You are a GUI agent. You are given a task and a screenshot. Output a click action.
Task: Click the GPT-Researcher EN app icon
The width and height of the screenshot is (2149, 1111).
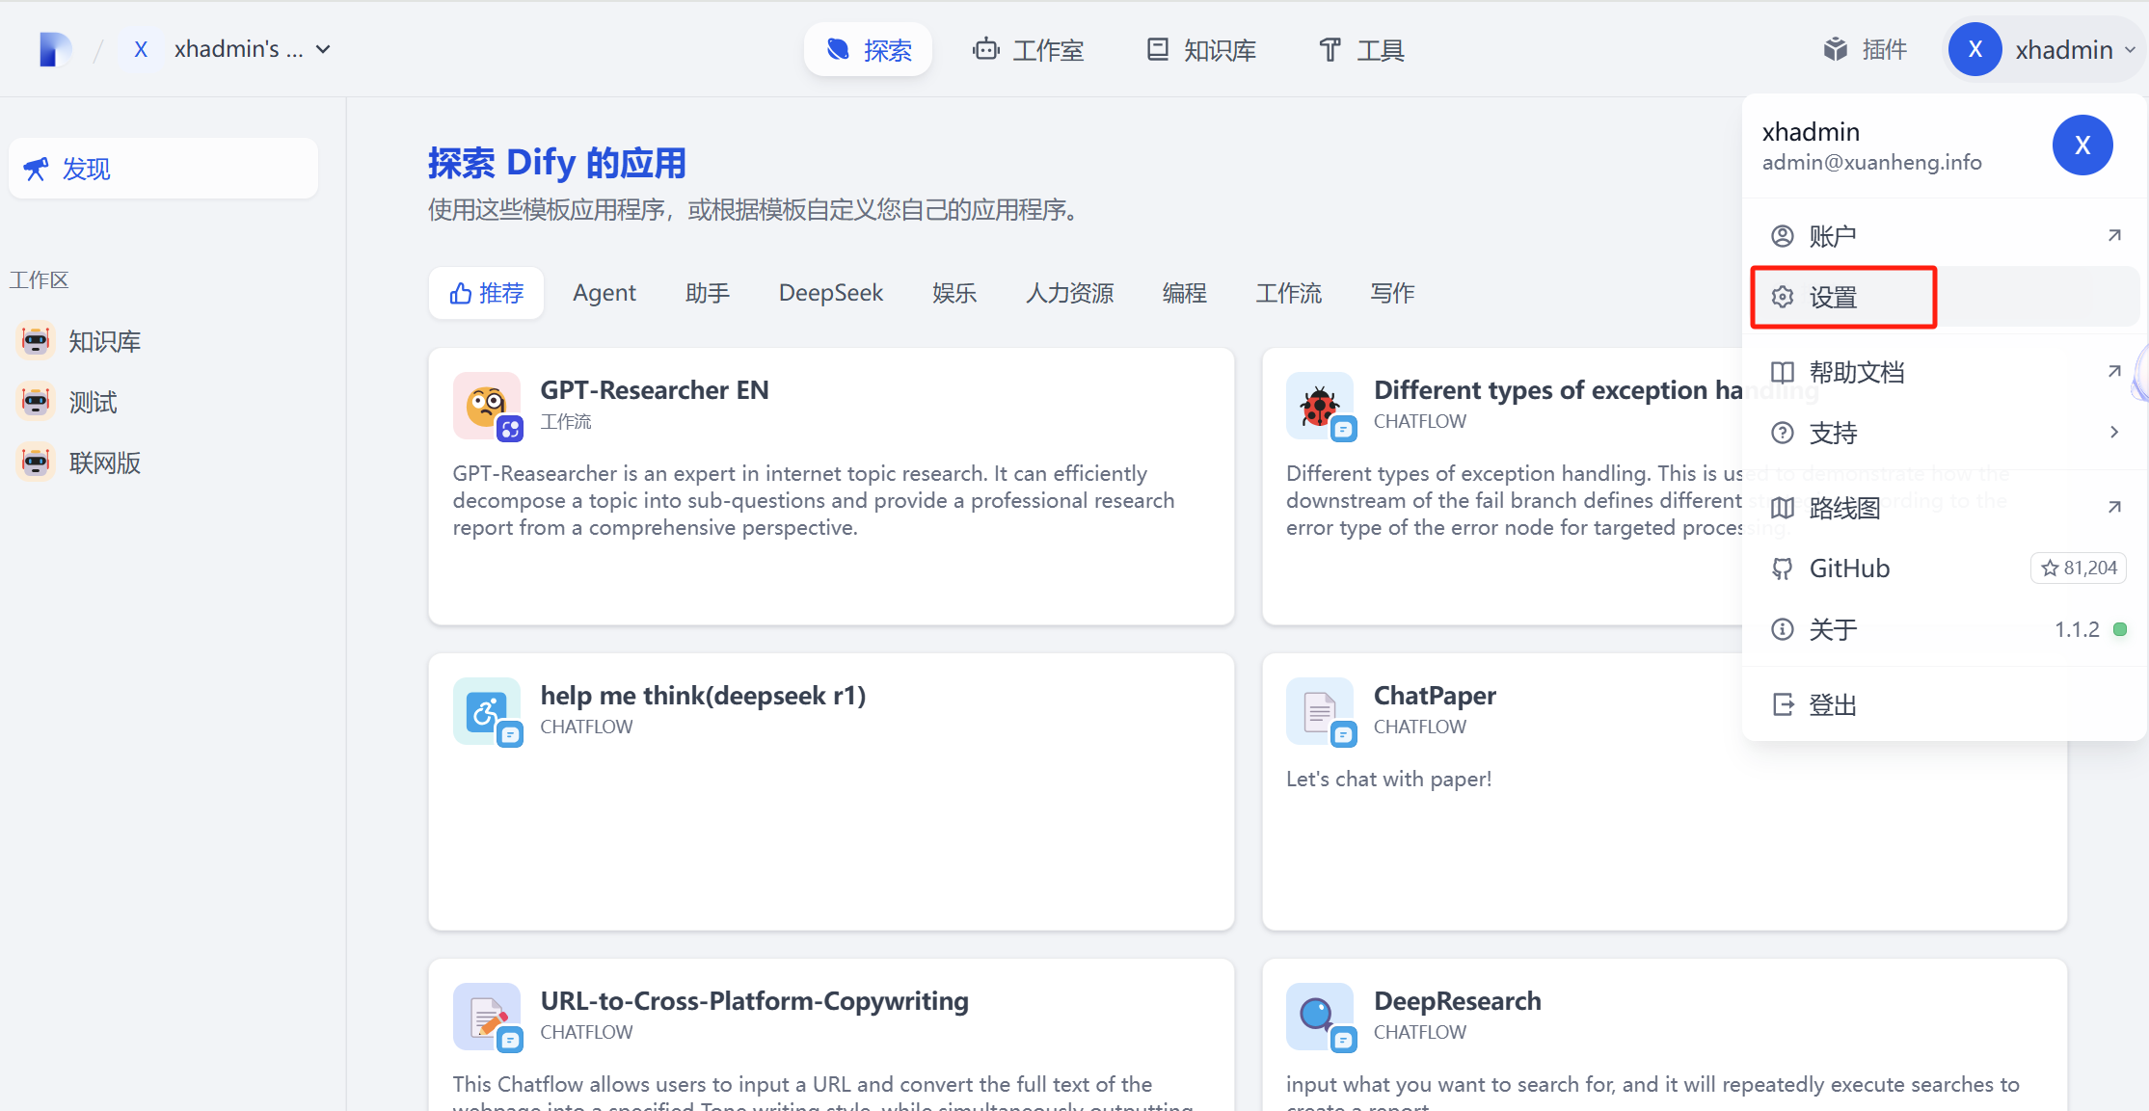pyautogui.click(x=487, y=406)
